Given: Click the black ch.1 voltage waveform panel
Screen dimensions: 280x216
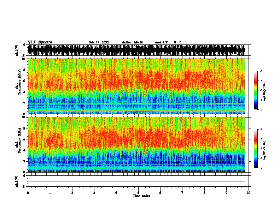Looking at the screenshot, I should pyautogui.click(x=136, y=50).
